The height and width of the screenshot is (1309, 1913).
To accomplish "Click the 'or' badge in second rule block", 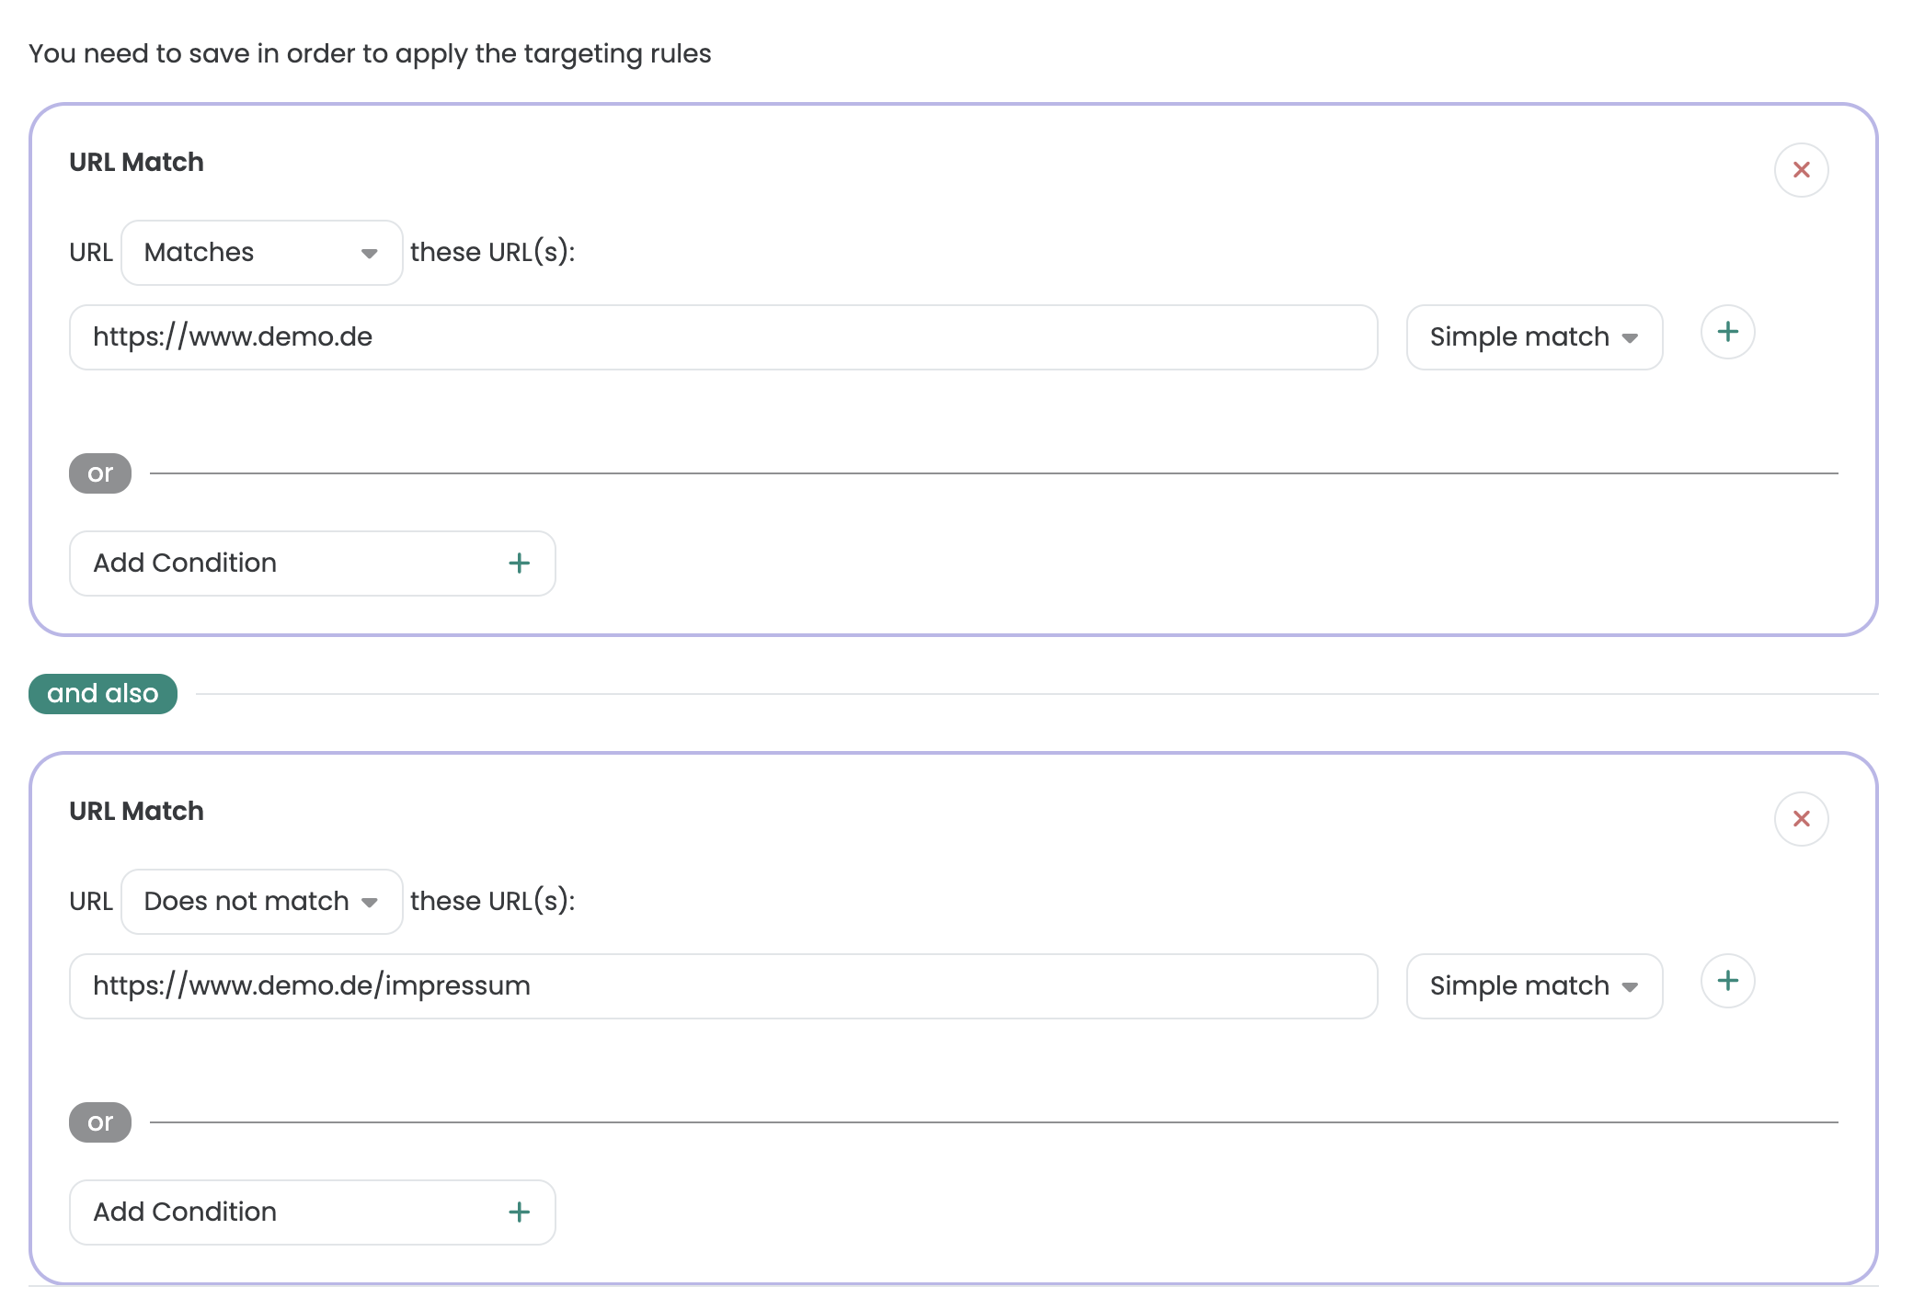I will [x=100, y=1122].
